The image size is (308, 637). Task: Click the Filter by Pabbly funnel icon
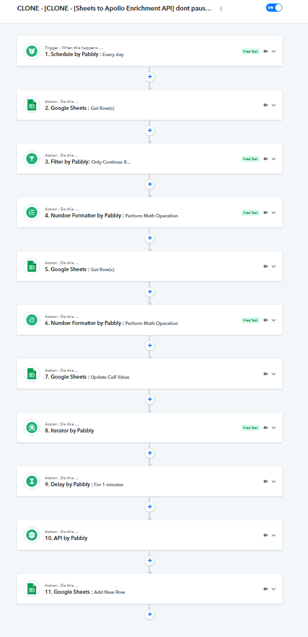32,159
